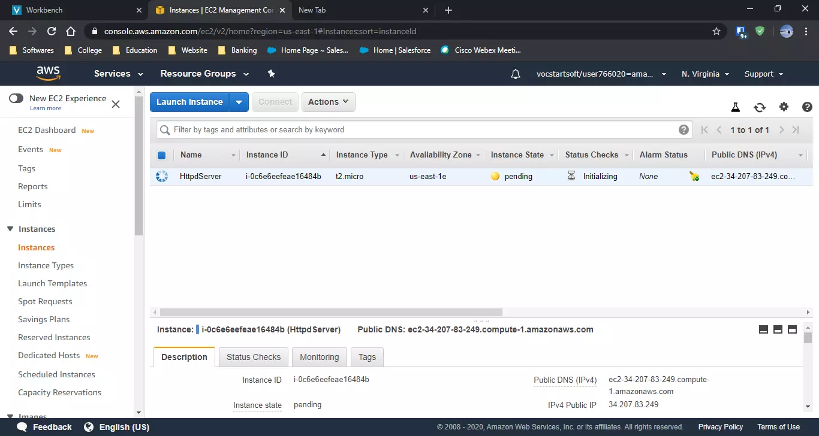Switch to the Monitoring tab

coord(319,356)
